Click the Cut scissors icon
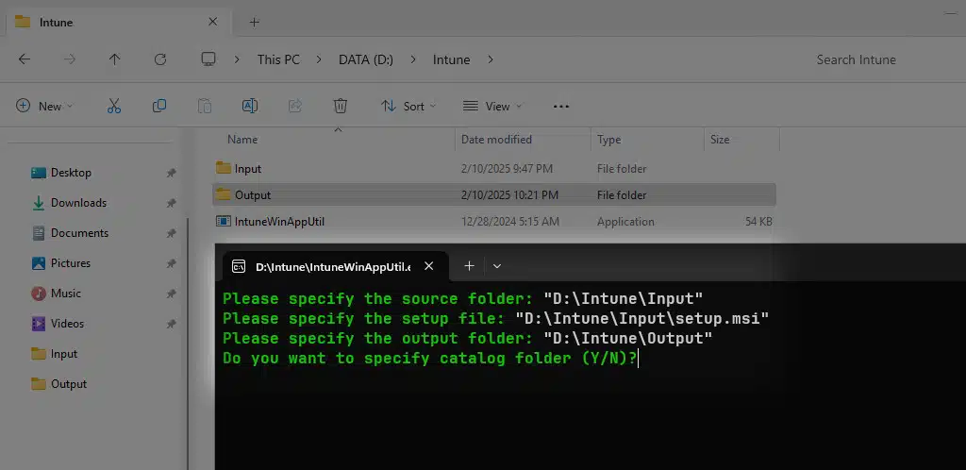Image resolution: width=966 pixels, height=470 pixels. coord(114,106)
